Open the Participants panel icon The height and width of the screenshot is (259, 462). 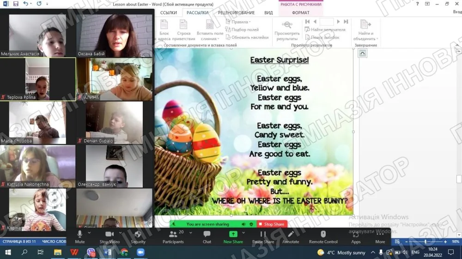173,234
